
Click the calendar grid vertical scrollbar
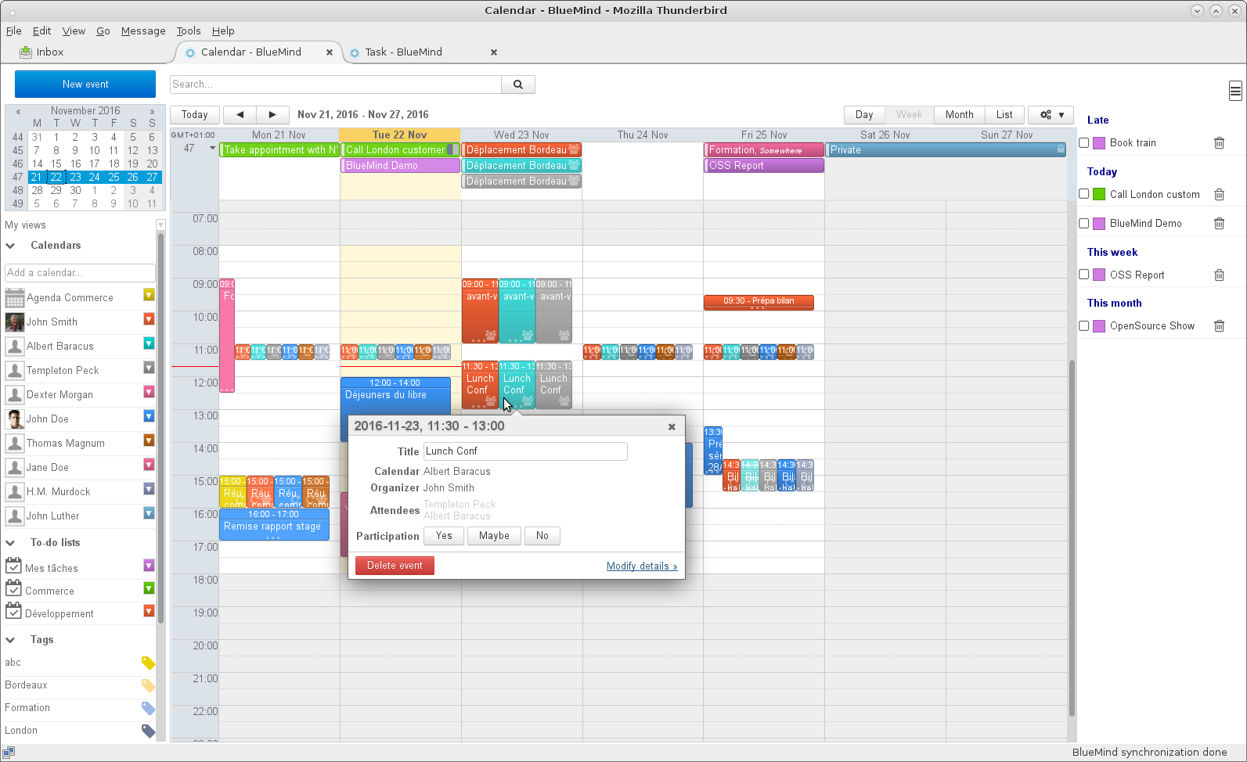pyautogui.click(x=1072, y=538)
